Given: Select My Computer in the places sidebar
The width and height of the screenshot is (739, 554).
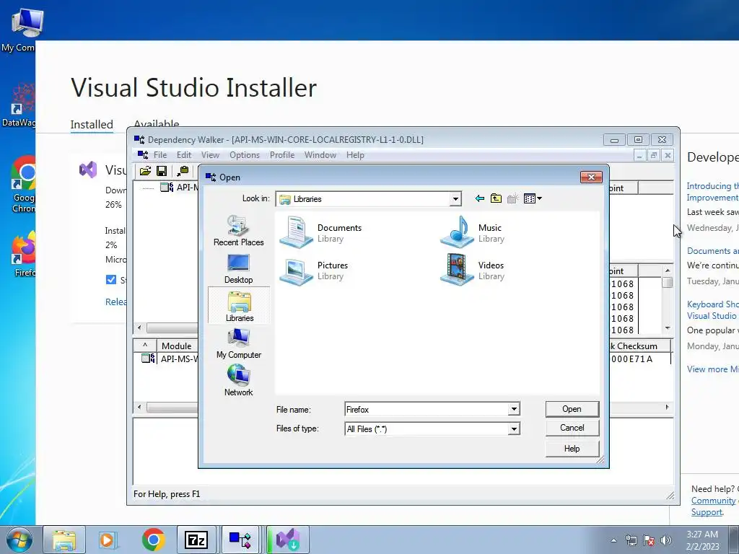Looking at the screenshot, I should [238, 344].
